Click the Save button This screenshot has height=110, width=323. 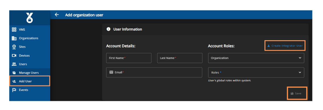tap(297, 93)
